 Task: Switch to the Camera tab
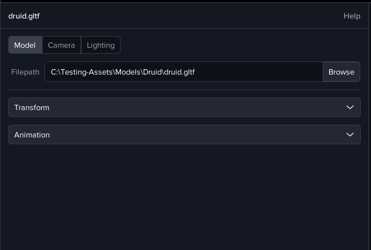pyautogui.click(x=62, y=45)
